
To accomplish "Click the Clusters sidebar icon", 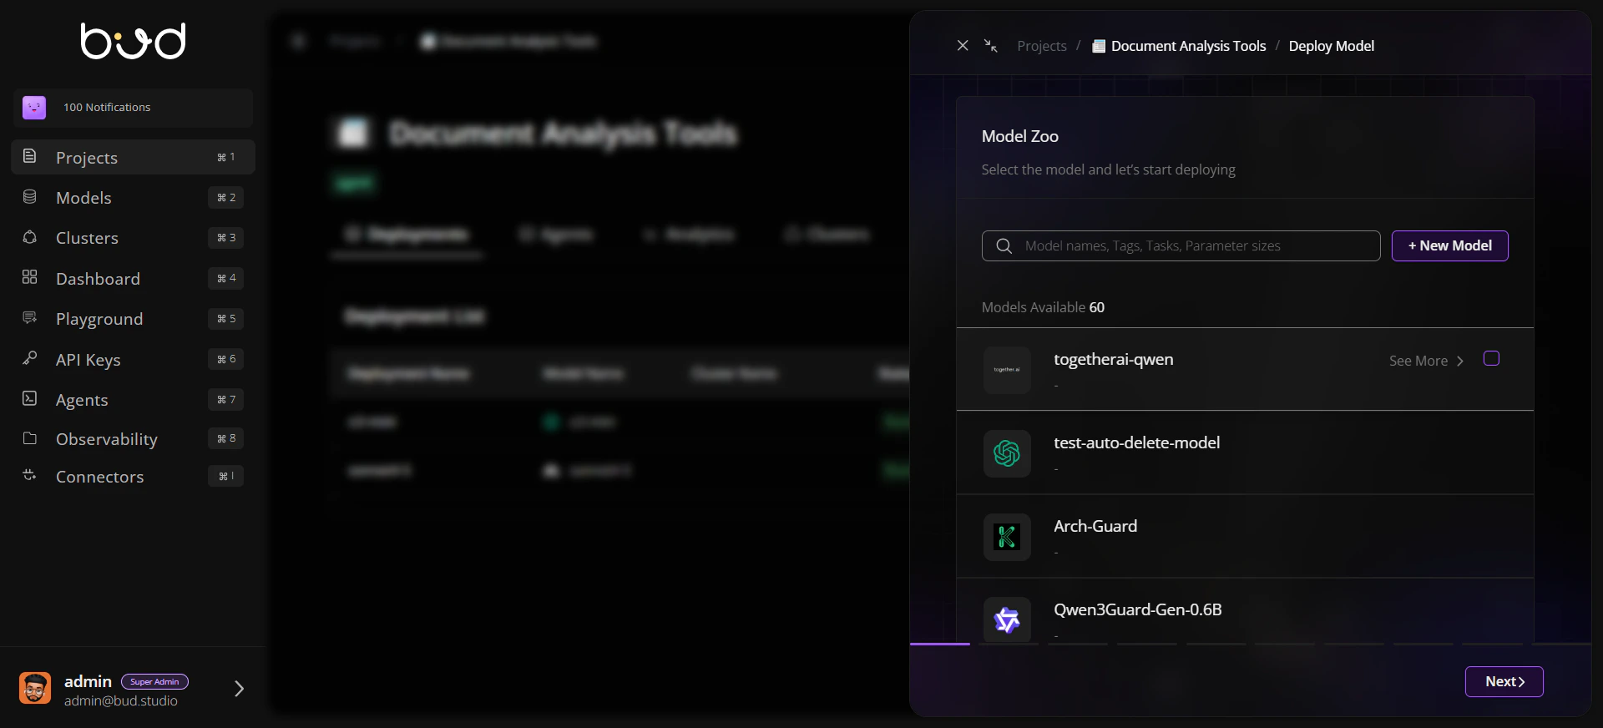I will pos(29,237).
